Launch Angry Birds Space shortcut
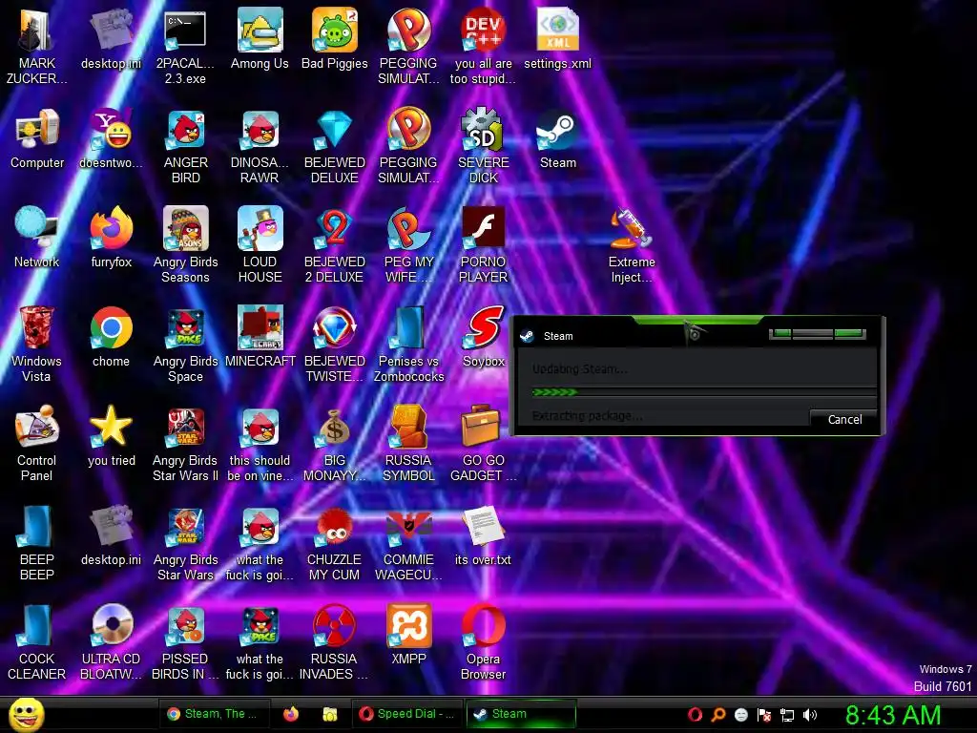 186,343
